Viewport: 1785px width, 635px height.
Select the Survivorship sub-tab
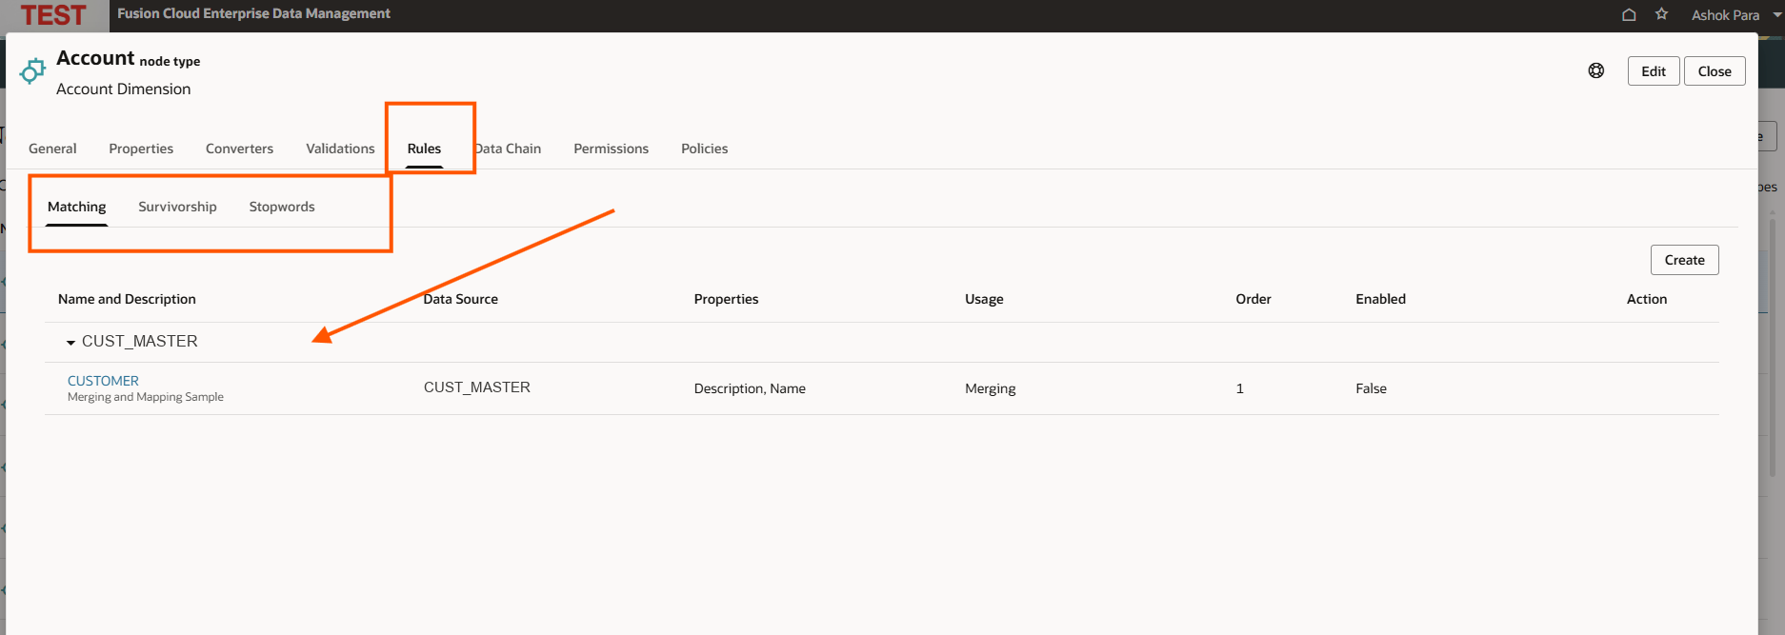[x=177, y=207]
